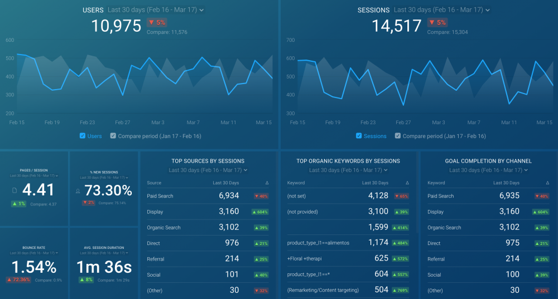The height and width of the screenshot is (299, 558).
Task: Click the user icon beside % New Sessions
Action: coord(78,191)
